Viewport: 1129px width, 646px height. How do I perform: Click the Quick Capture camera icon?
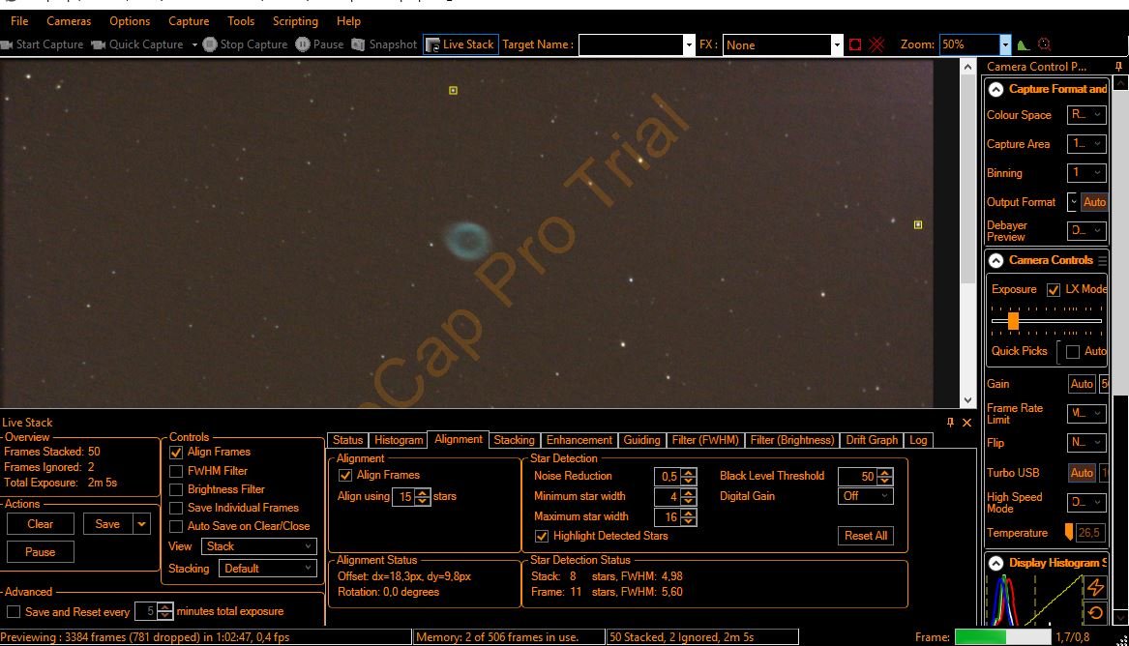[x=99, y=44]
